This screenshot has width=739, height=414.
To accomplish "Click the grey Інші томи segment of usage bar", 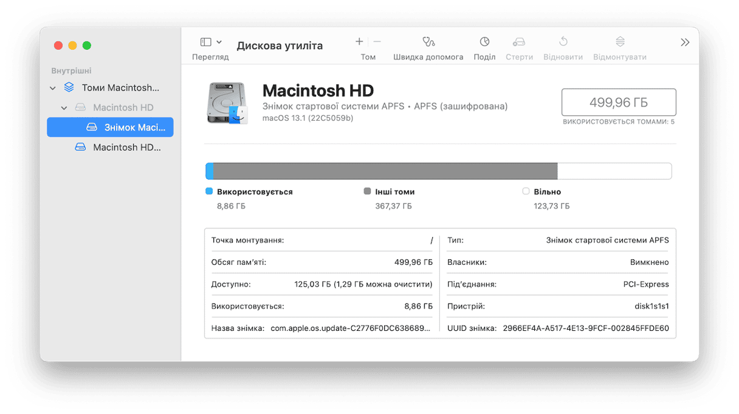I will [385, 171].
